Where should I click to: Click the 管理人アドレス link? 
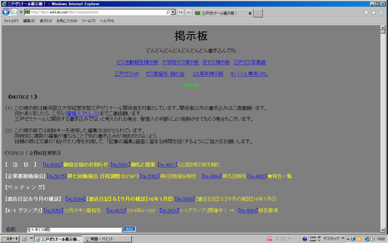click(82, 114)
